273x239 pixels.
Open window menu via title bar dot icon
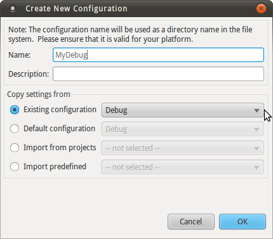pos(13,9)
